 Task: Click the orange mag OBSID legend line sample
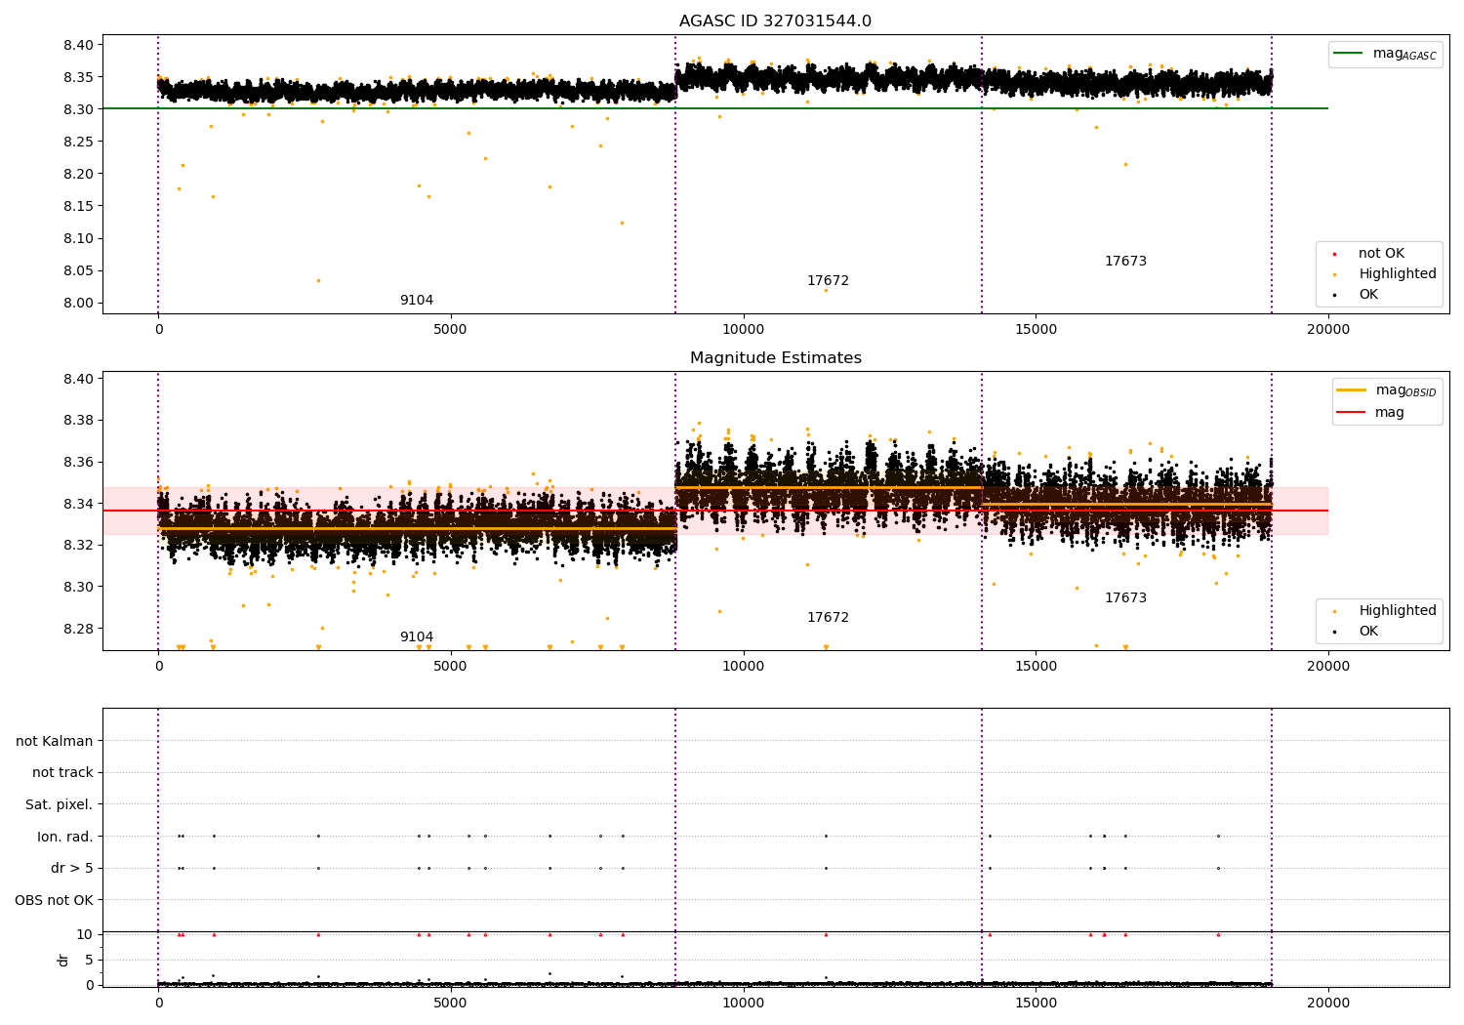point(1352,390)
